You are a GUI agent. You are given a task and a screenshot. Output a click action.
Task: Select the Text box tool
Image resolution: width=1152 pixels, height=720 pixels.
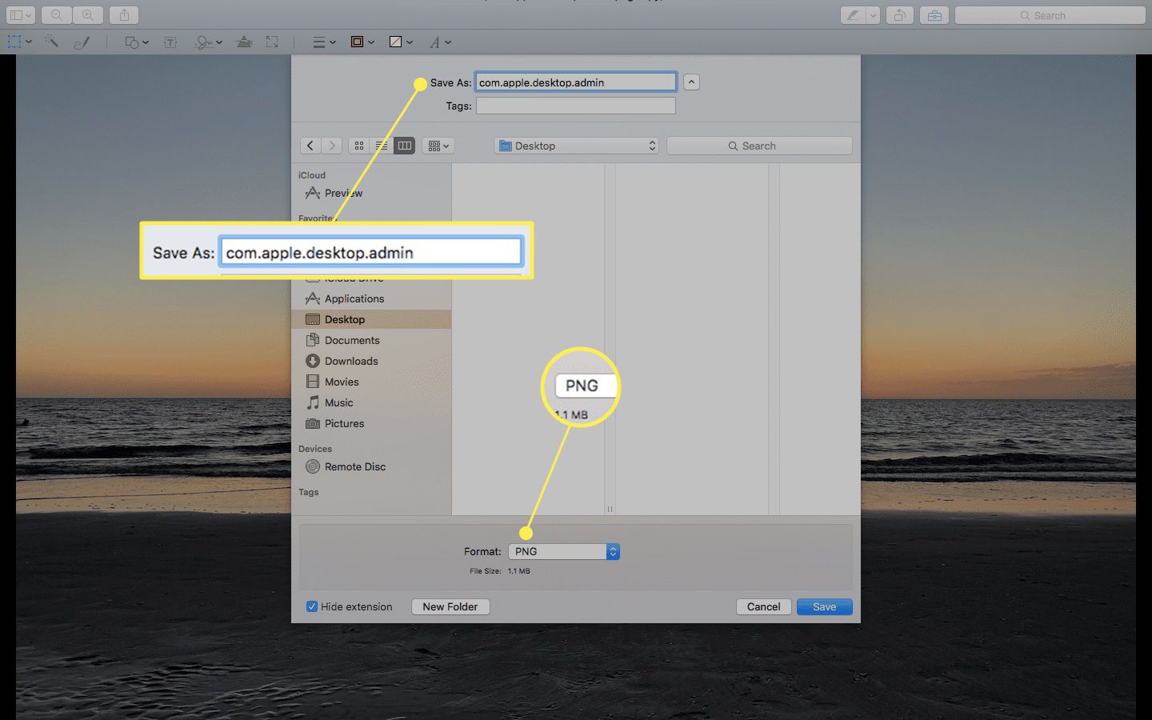coord(170,42)
